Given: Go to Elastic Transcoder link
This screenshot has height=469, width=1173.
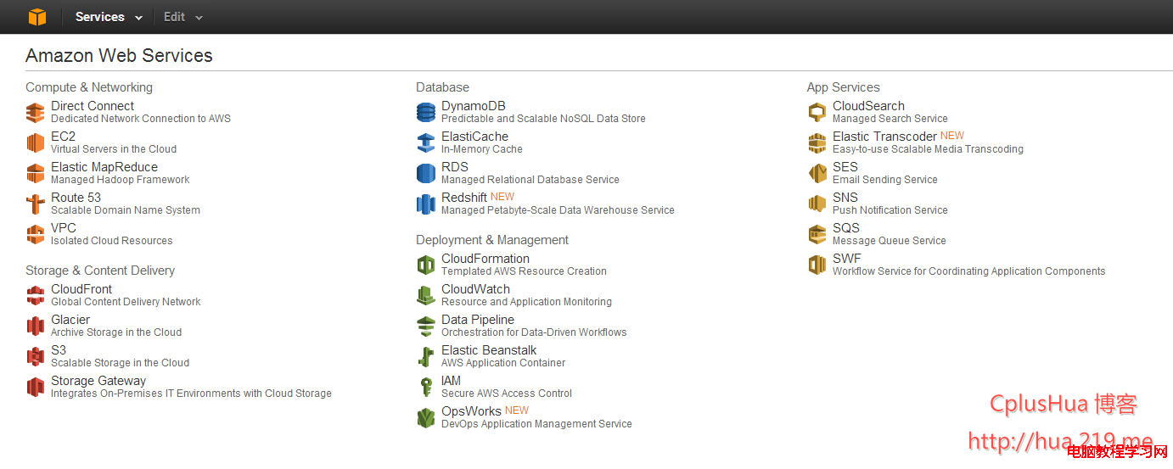Looking at the screenshot, I should (884, 137).
